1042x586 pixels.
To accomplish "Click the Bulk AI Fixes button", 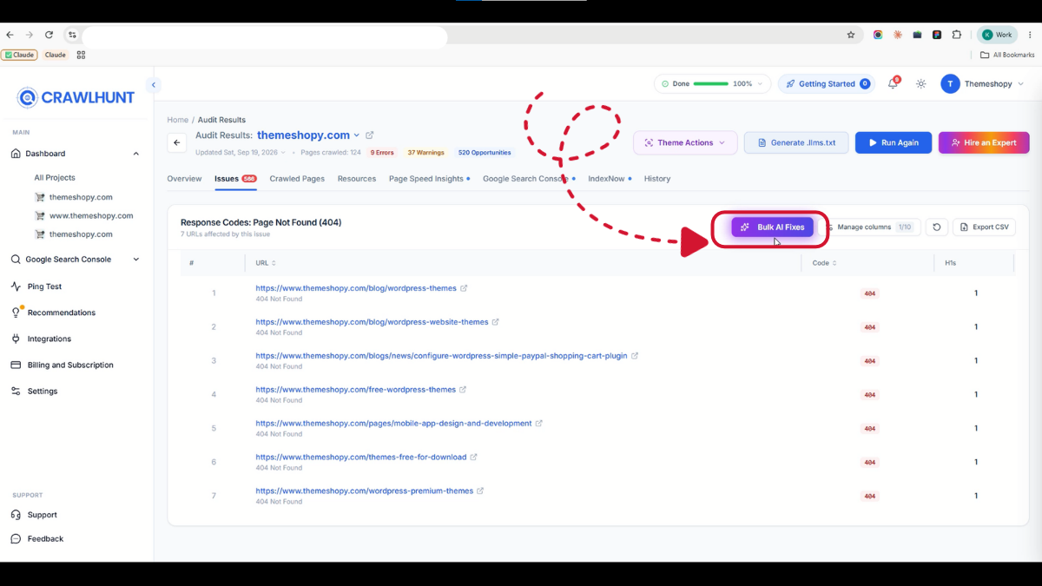I will (772, 227).
